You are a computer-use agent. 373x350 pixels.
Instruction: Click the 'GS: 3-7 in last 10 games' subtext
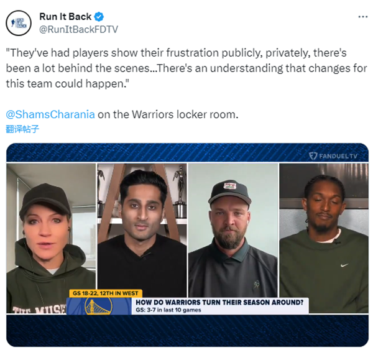tap(168, 310)
